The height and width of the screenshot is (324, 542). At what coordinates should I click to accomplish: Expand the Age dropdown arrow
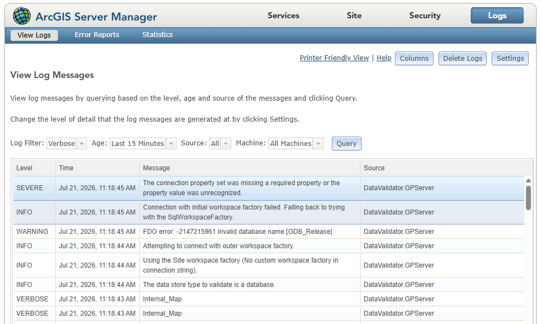[x=171, y=144]
